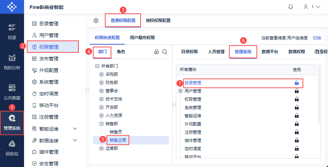The height and width of the screenshot is (167, 328).
Task: Select the 角色 tab
Action: [121, 52]
